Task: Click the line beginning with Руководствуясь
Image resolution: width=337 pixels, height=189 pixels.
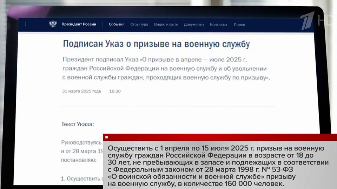Action: (x=80, y=142)
